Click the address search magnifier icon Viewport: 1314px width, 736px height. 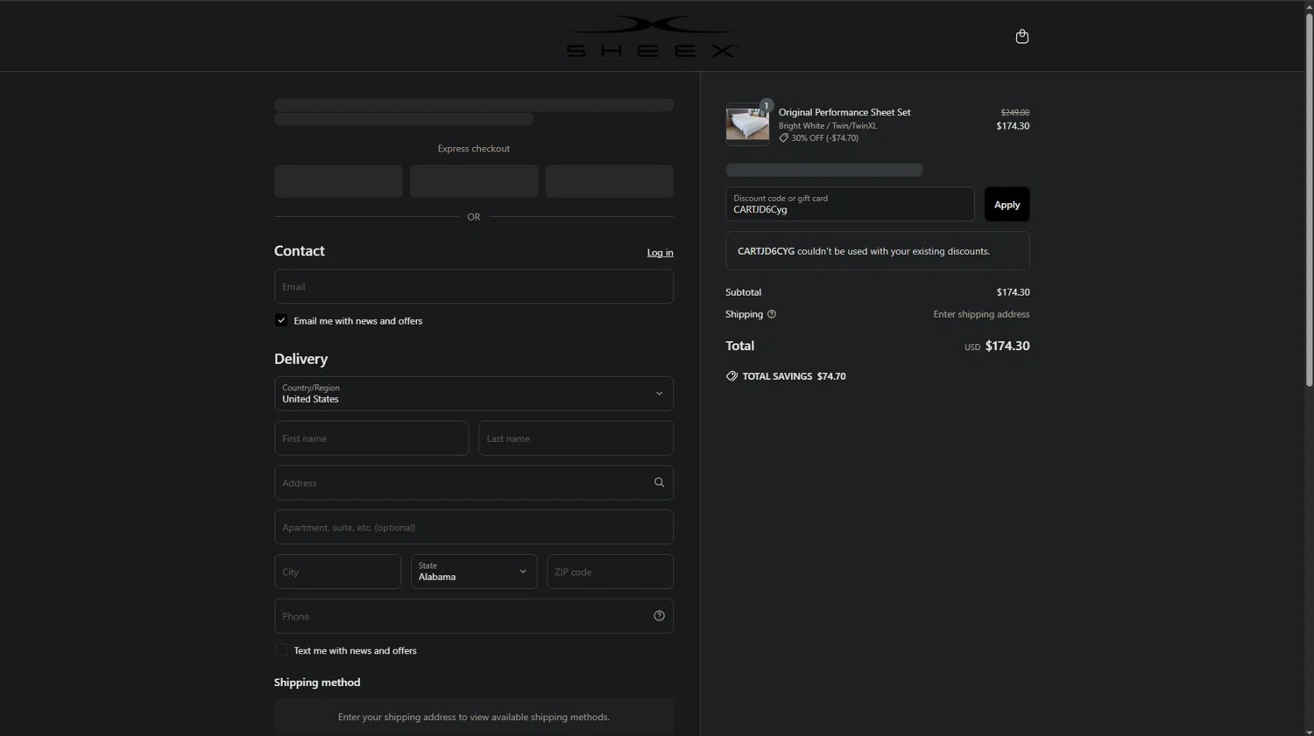pyautogui.click(x=659, y=482)
